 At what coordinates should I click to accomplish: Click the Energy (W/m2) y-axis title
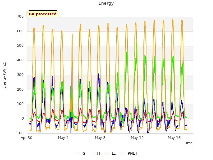[x=4, y=75]
